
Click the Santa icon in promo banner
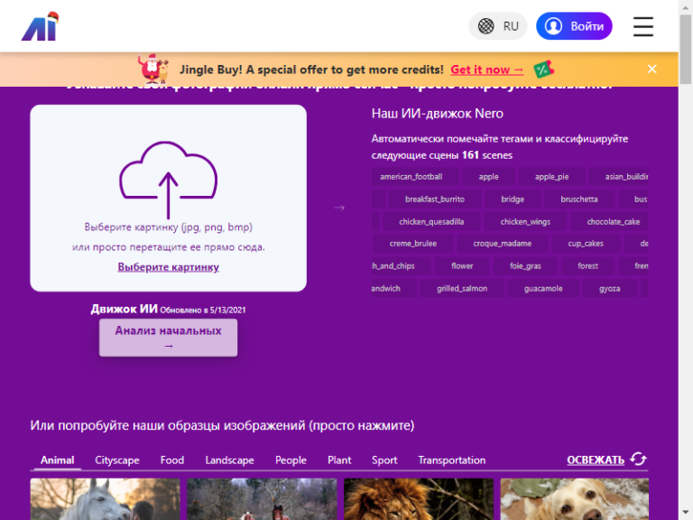[152, 68]
